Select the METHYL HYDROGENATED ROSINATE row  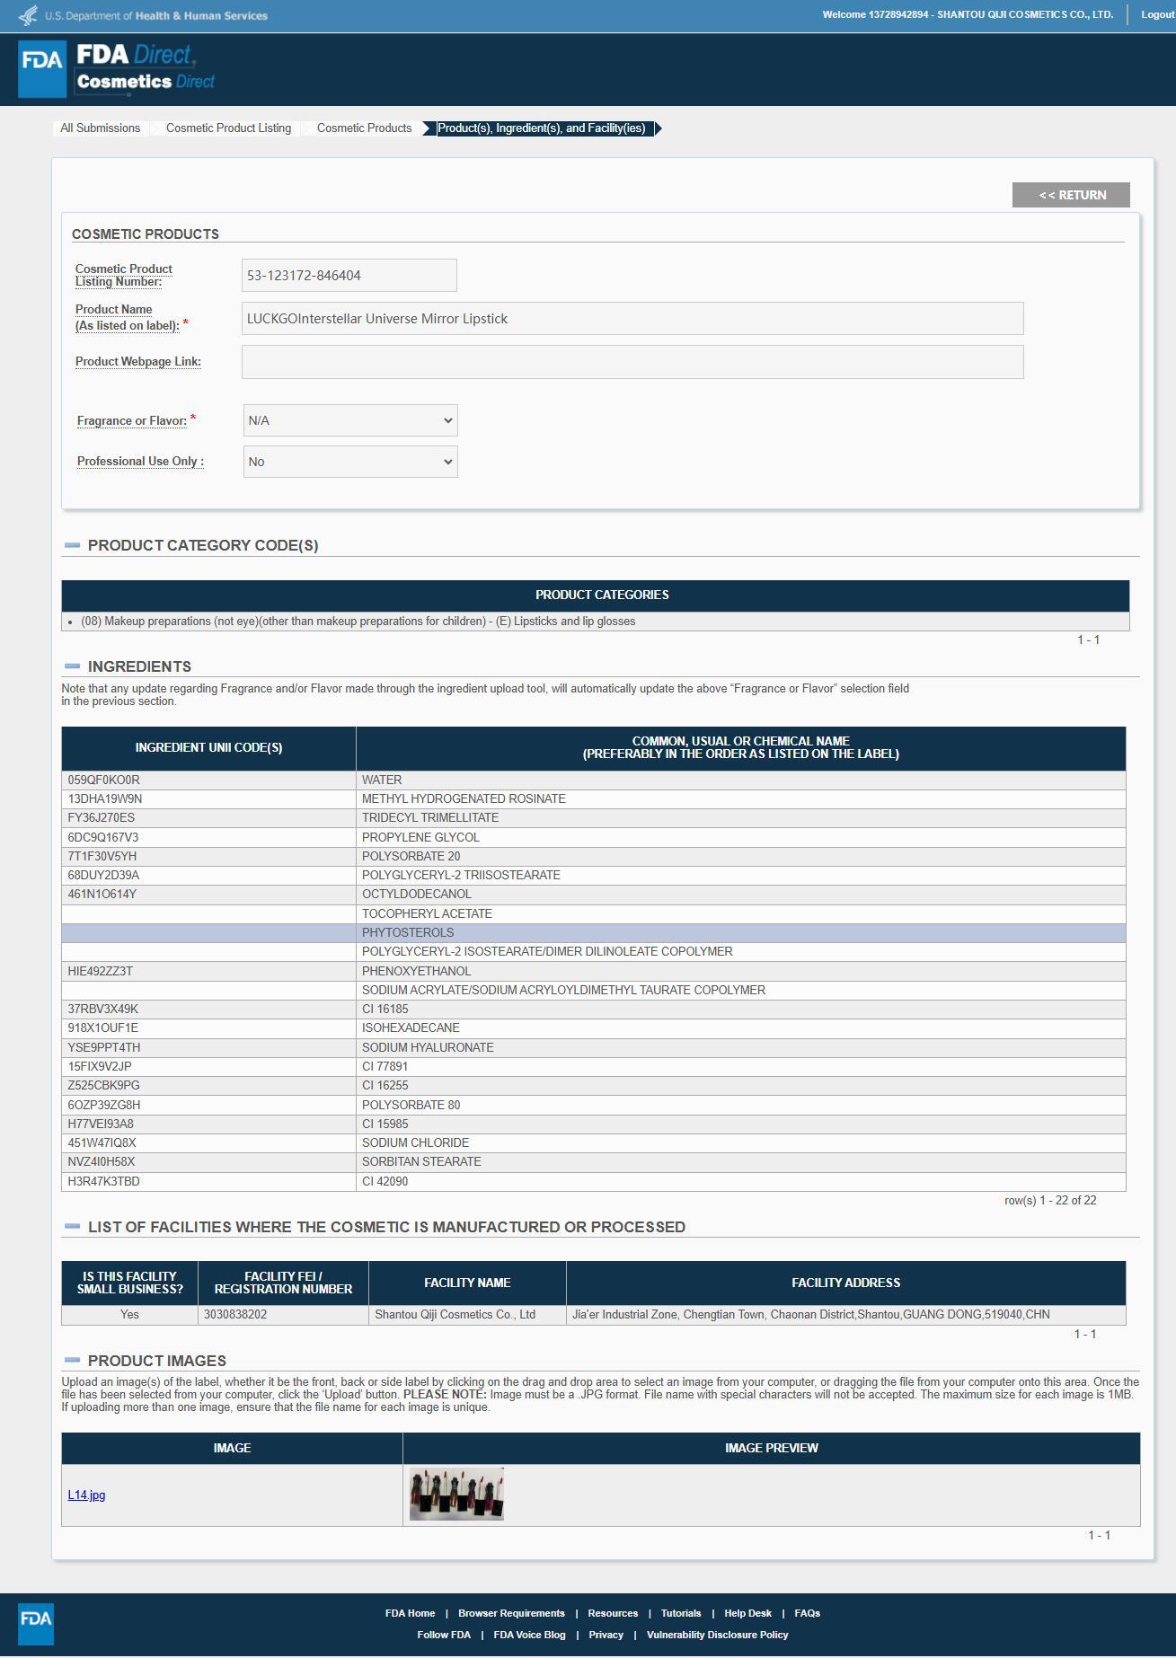[x=593, y=798]
